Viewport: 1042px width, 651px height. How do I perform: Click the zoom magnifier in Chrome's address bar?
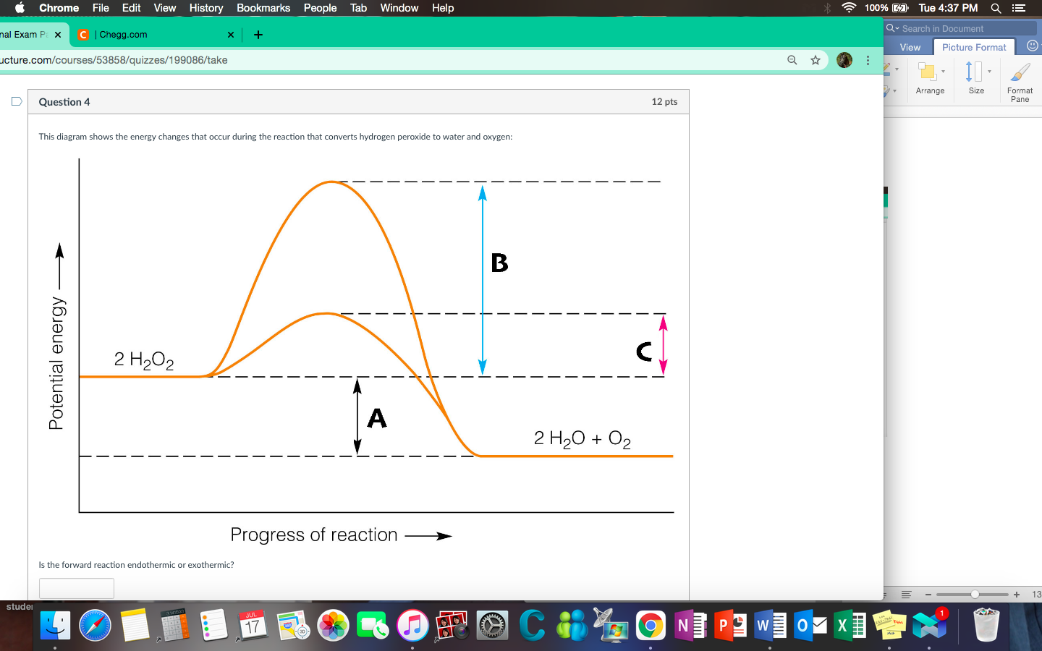pyautogui.click(x=792, y=61)
